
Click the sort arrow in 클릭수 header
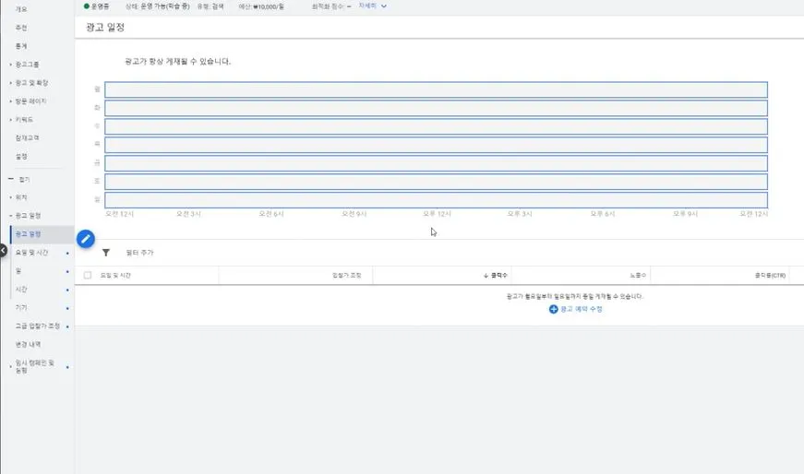[x=486, y=275]
